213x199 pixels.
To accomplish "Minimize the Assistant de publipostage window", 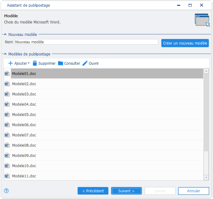I will tap(179, 5).
